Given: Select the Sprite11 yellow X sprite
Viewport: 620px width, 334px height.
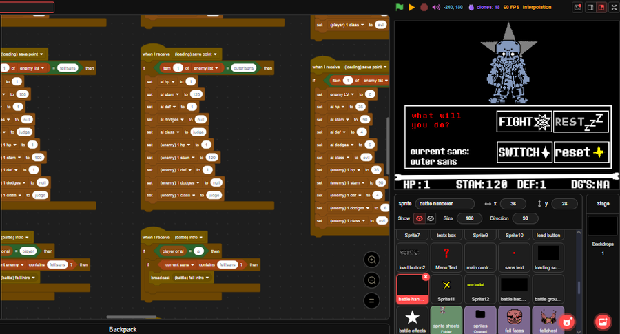Looking at the screenshot, I should pyautogui.click(x=446, y=289).
